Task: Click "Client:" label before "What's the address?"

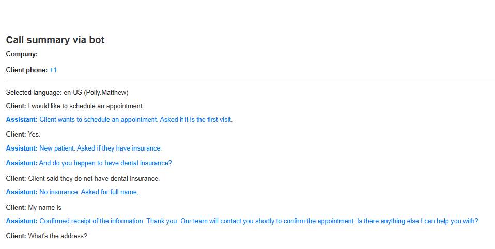Action: coord(16,236)
